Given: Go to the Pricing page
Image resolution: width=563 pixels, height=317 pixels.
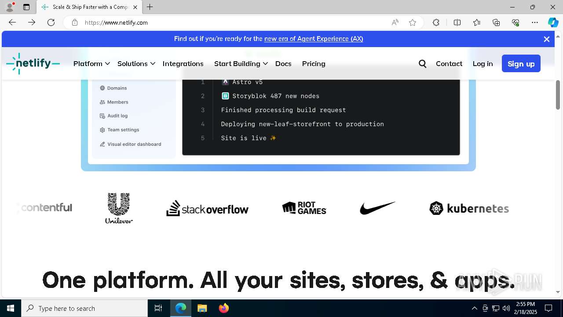Looking at the screenshot, I should point(314,64).
